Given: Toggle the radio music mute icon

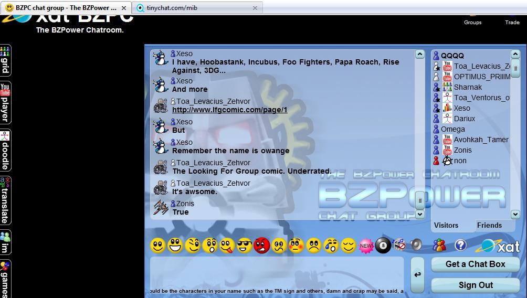Looking at the screenshot, I should tap(399, 245).
